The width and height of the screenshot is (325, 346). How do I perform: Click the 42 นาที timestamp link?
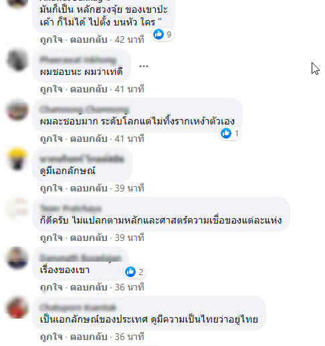click(x=129, y=39)
